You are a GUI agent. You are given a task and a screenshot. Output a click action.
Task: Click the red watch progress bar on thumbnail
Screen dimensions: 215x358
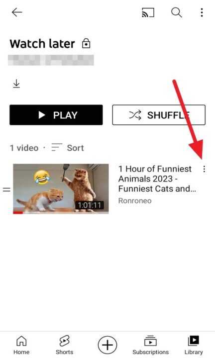pyautogui.click(x=18, y=213)
